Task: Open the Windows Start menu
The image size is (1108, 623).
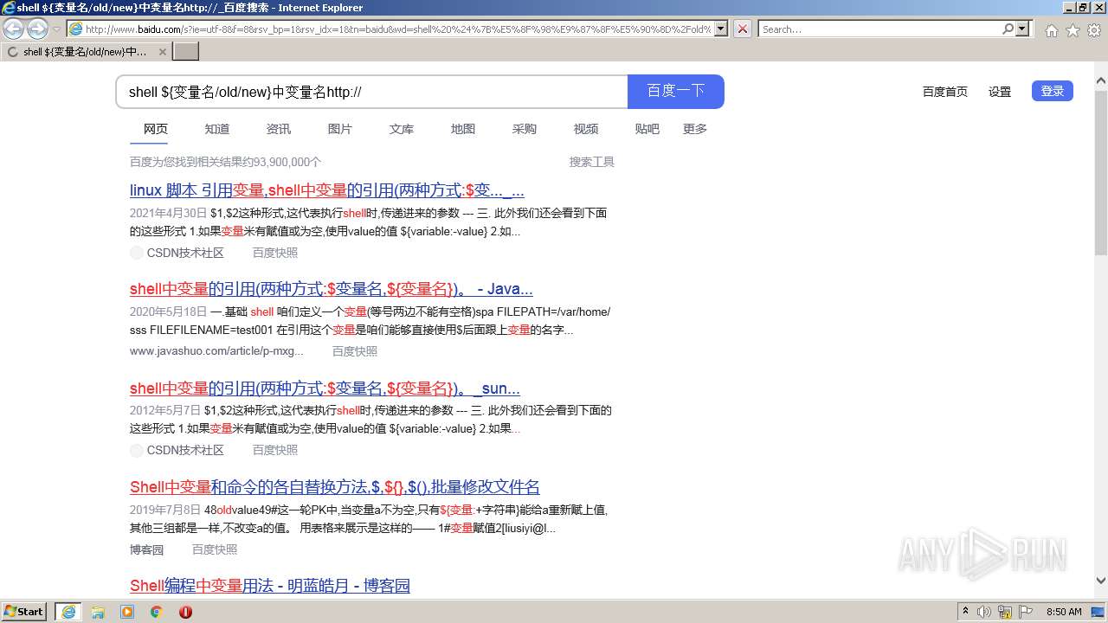Action: (x=23, y=611)
